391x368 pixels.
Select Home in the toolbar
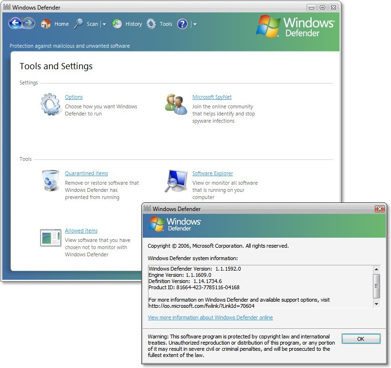(61, 24)
